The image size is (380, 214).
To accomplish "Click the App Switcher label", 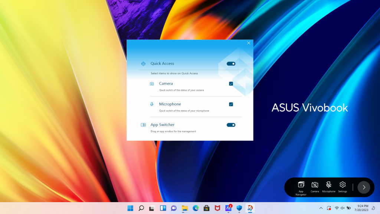I will click(163, 125).
